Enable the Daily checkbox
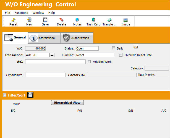This screenshot has width=170, height=138. point(113,48)
